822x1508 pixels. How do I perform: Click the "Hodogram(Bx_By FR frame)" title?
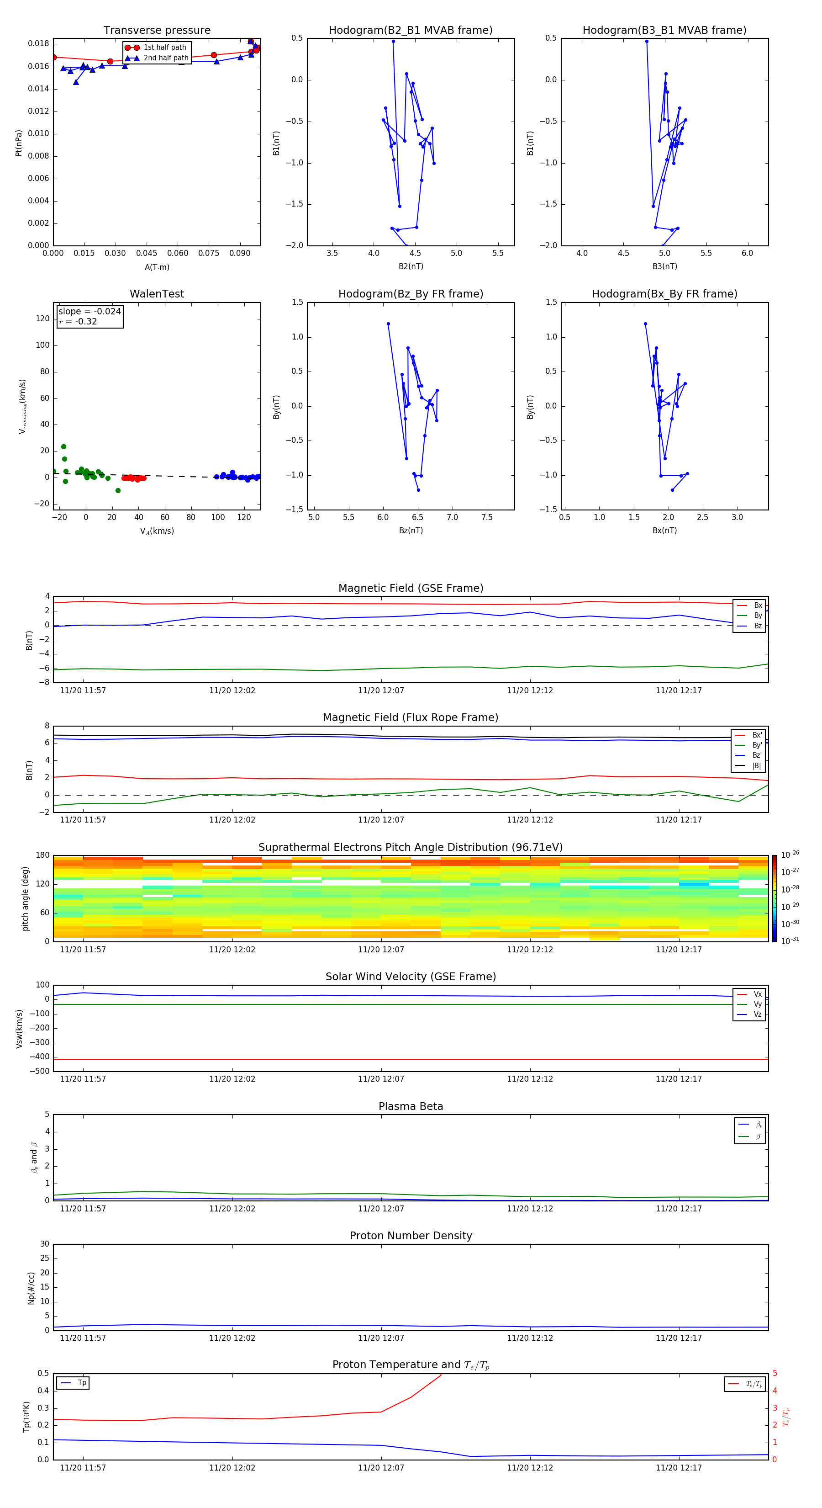pyautogui.click(x=664, y=294)
